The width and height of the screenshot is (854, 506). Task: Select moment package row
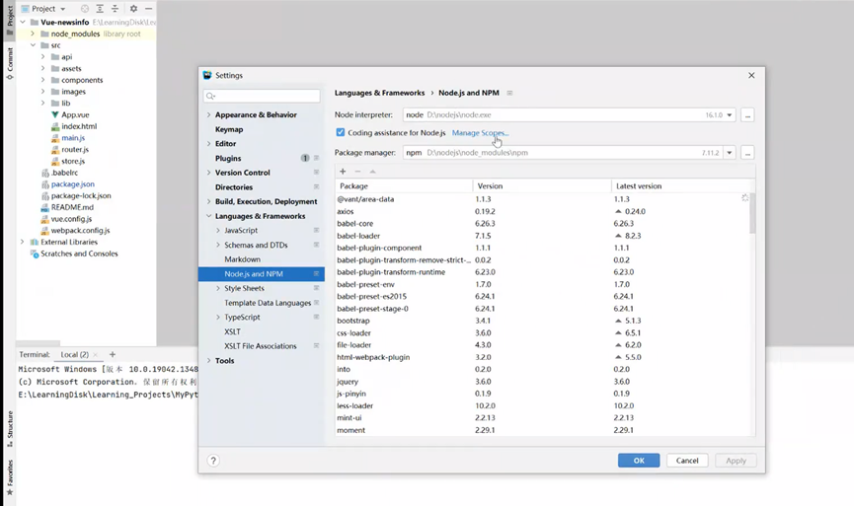tap(542, 430)
